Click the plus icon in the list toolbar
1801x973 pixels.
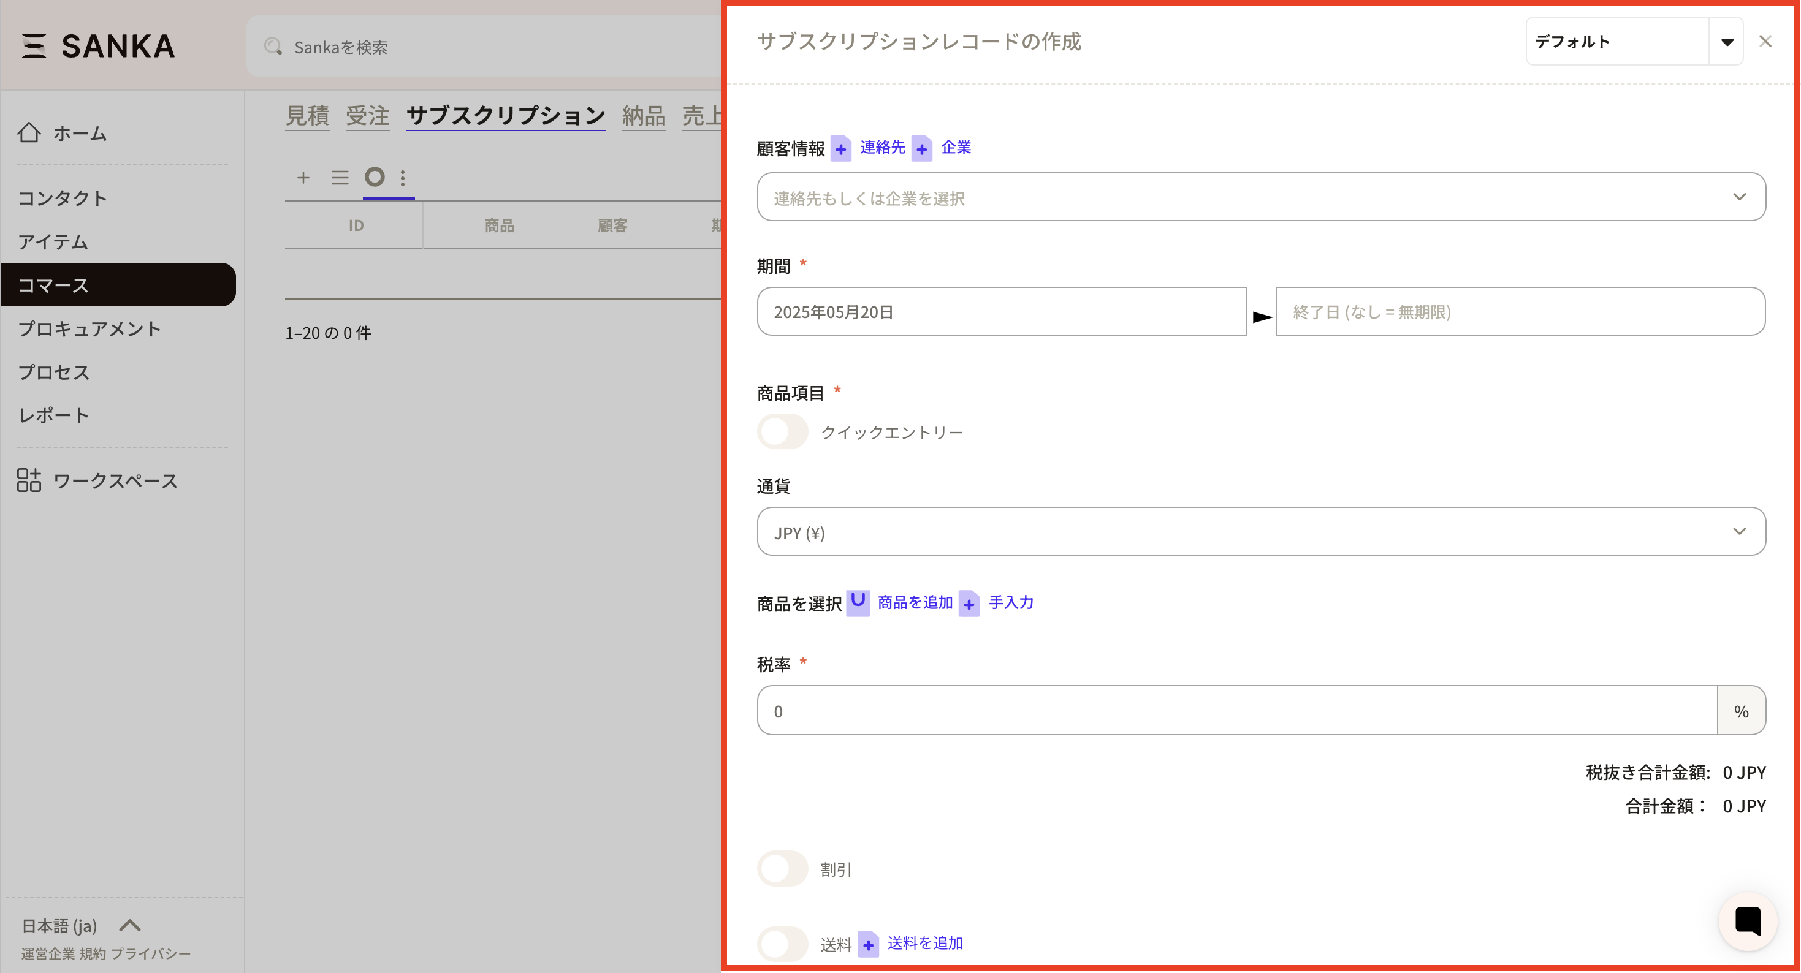[x=303, y=178]
